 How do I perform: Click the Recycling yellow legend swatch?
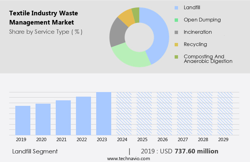coord(176,44)
